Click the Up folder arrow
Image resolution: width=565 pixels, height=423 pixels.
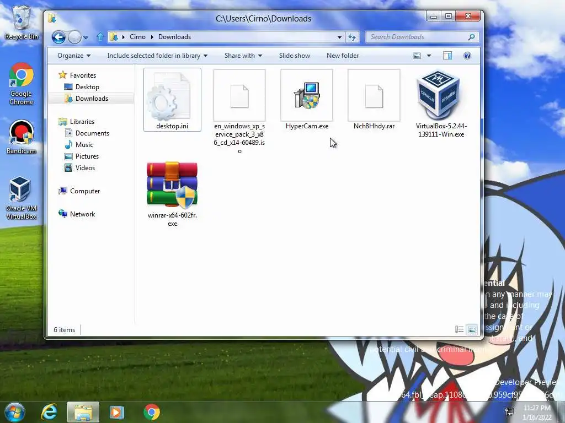coord(100,37)
